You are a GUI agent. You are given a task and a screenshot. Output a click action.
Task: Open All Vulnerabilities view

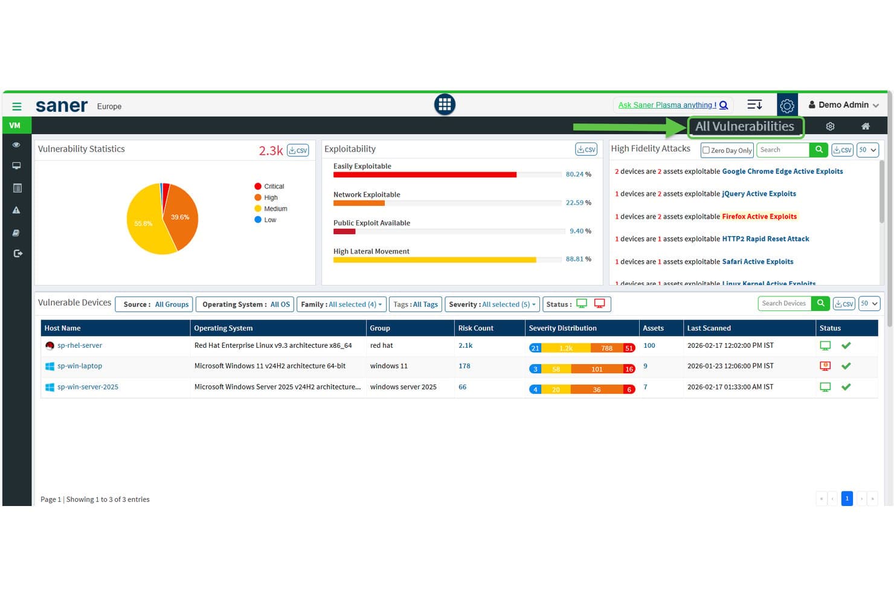point(745,126)
